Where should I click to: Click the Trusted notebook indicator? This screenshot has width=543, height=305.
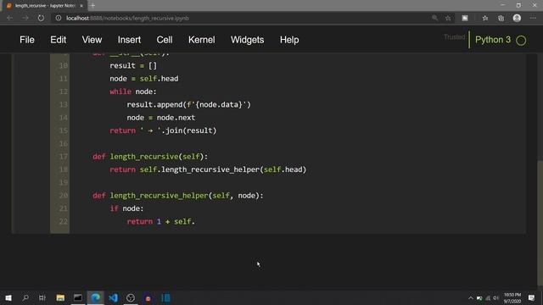(455, 37)
